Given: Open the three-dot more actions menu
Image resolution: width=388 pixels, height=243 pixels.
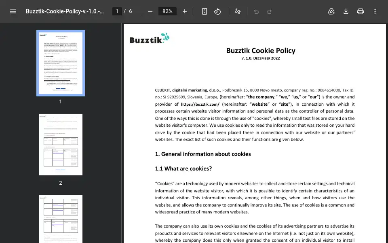Looking at the screenshot, I should [x=375, y=11].
